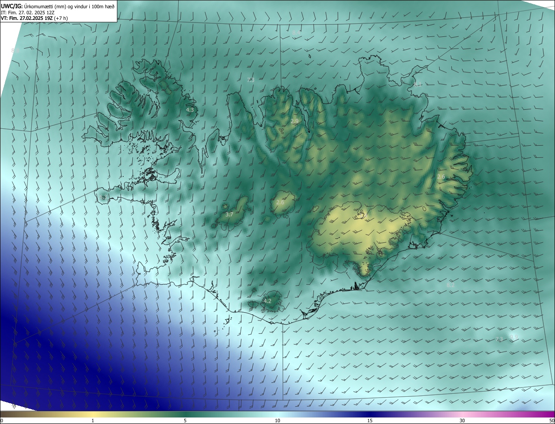Viewport: 555px width, 424px height.
Task: Click the 7.3 value beside the 9.9 label
Action: pyautogui.click(x=499, y=339)
